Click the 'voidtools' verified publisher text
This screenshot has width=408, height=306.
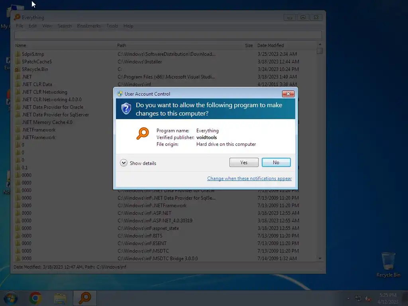[x=207, y=137]
